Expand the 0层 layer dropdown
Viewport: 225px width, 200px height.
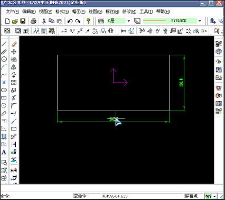tap(129, 21)
